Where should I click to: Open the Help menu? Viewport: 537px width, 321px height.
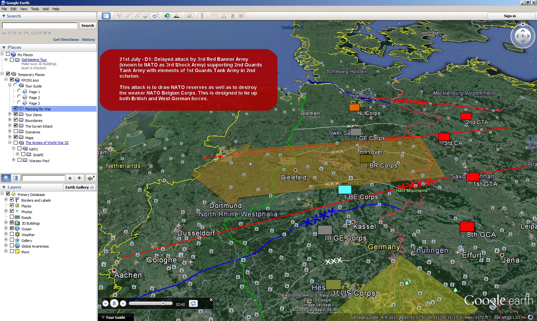click(x=56, y=9)
